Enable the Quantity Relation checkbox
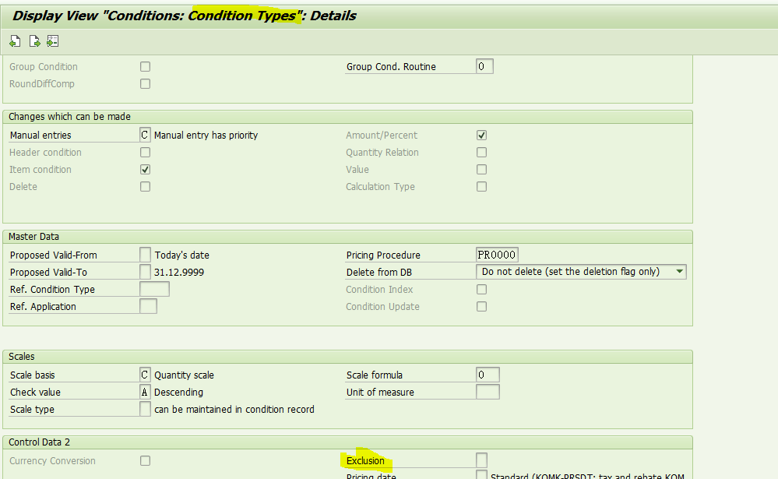This screenshot has width=778, height=479. (481, 152)
